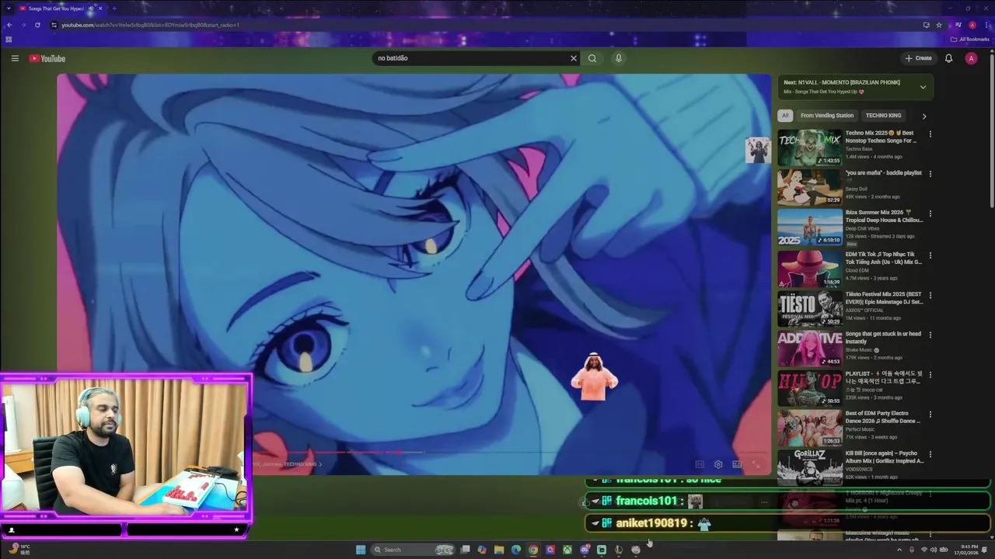995x559 pixels.
Task: Open Best of EDM Party Electro video
Action: tap(810, 429)
